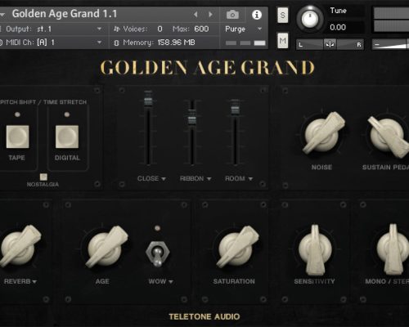Screen dimensions: 409x327
Task: Click the Tune knob
Action: coord(310,19)
